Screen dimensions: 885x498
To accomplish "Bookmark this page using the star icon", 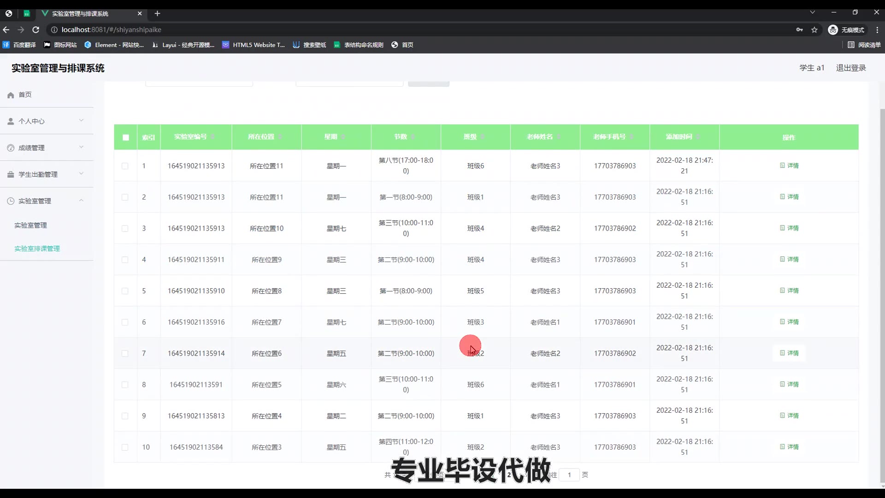I will coord(814,30).
